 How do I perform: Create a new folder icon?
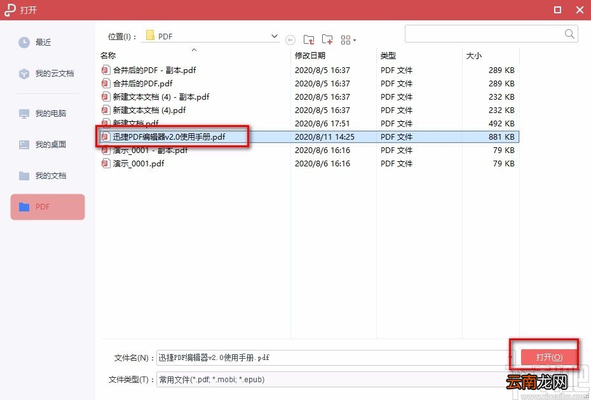(x=327, y=39)
